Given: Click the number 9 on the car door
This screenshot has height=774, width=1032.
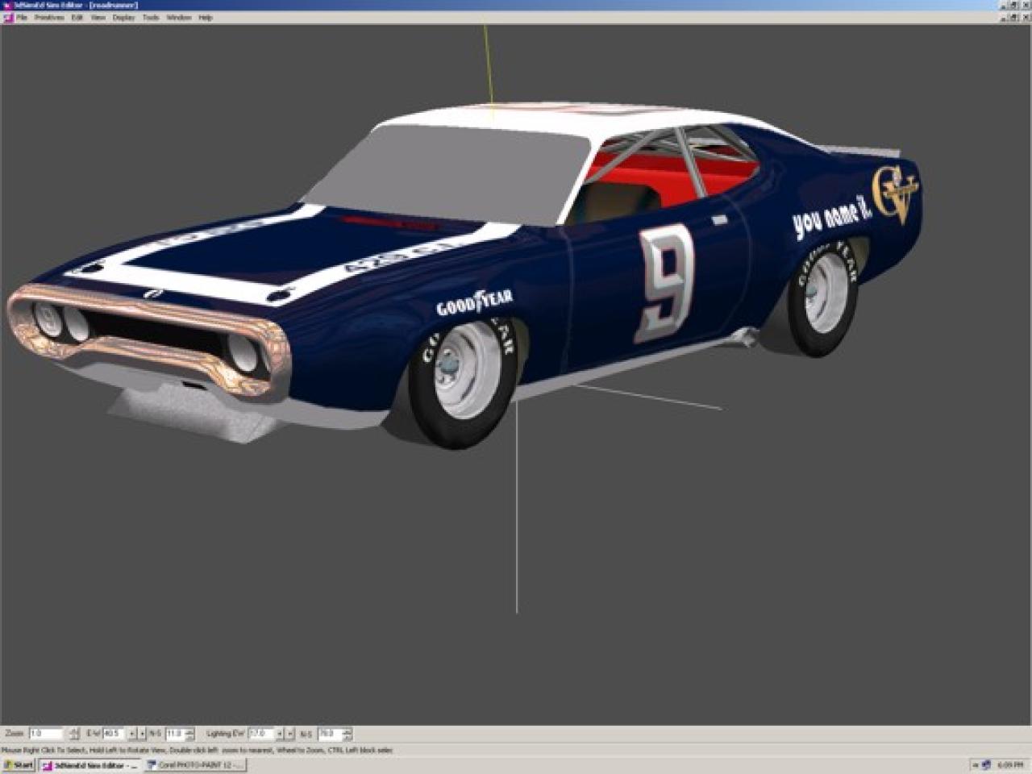Looking at the screenshot, I should tap(666, 282).
